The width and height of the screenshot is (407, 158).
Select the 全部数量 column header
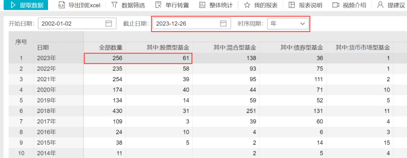point(111,48)
